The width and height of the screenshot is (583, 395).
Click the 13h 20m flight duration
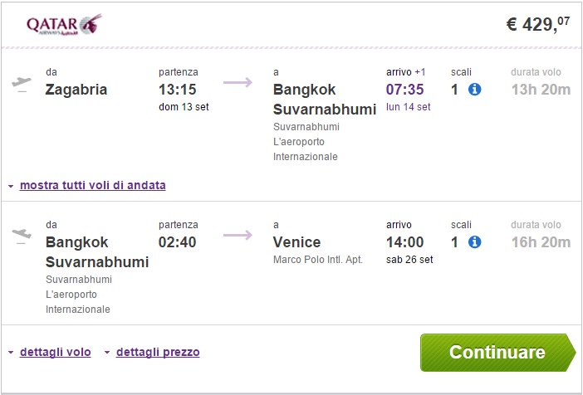pyautogui.click(x=541, y=90)
